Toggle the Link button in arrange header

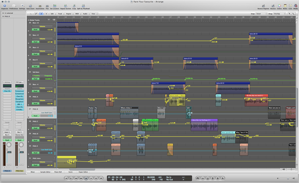tap(36, 14)
